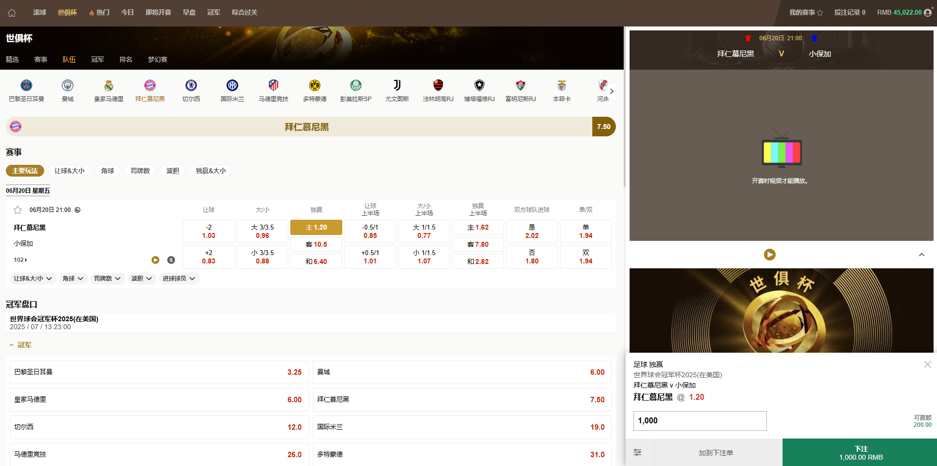Screen dimensions: 937x466
Task: Play the video in the side panel
Action: 770,255
